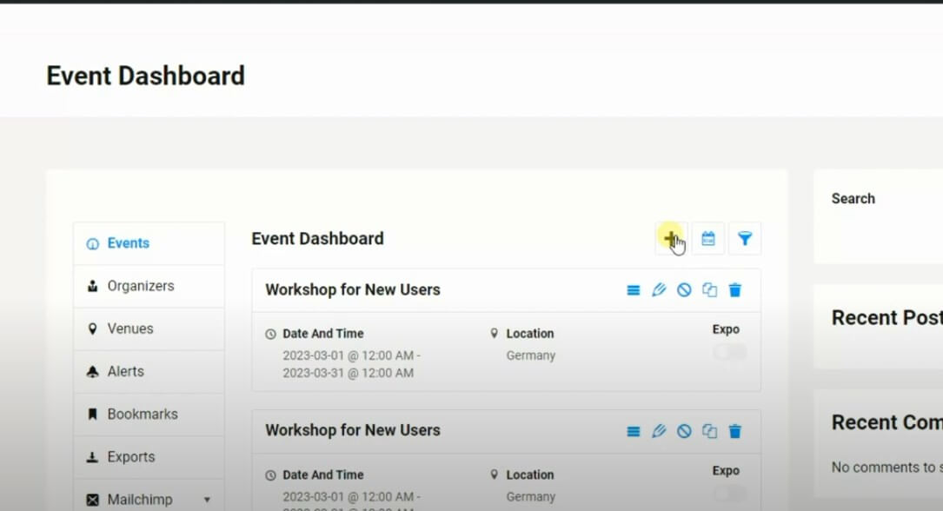Click the Exports download icon

93,457
